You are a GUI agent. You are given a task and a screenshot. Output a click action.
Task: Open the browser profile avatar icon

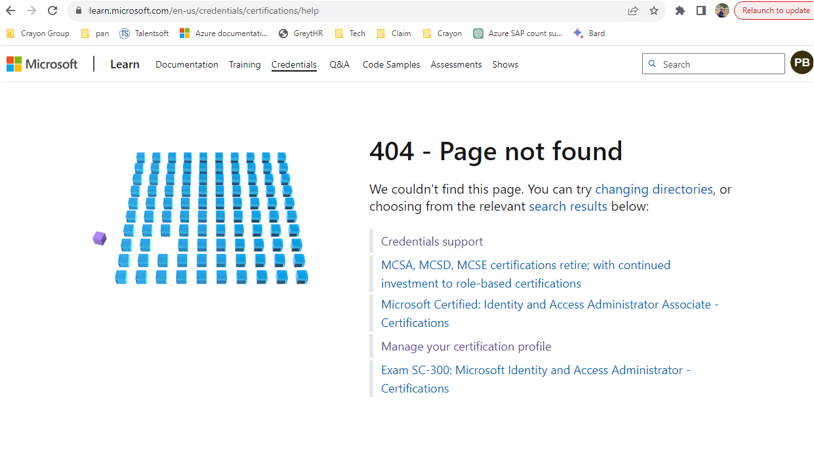pyautogui.click(x=722, y=10)
